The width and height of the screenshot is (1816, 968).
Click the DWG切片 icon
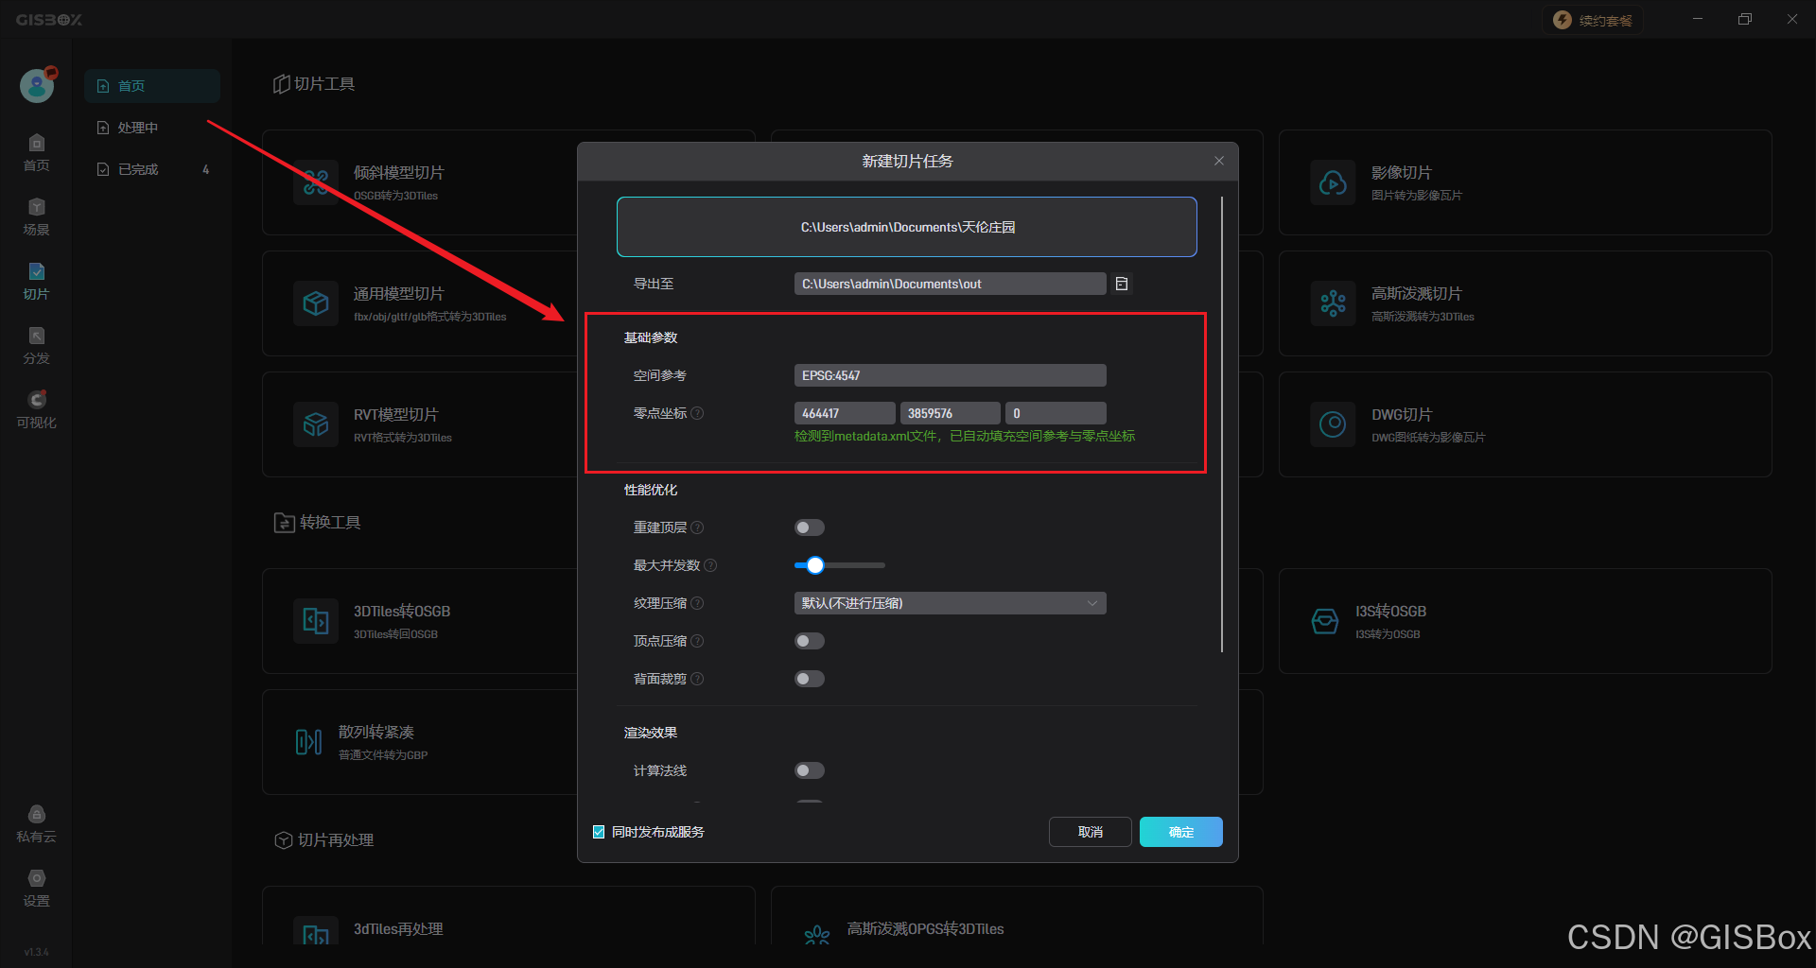click(1333, 424)
